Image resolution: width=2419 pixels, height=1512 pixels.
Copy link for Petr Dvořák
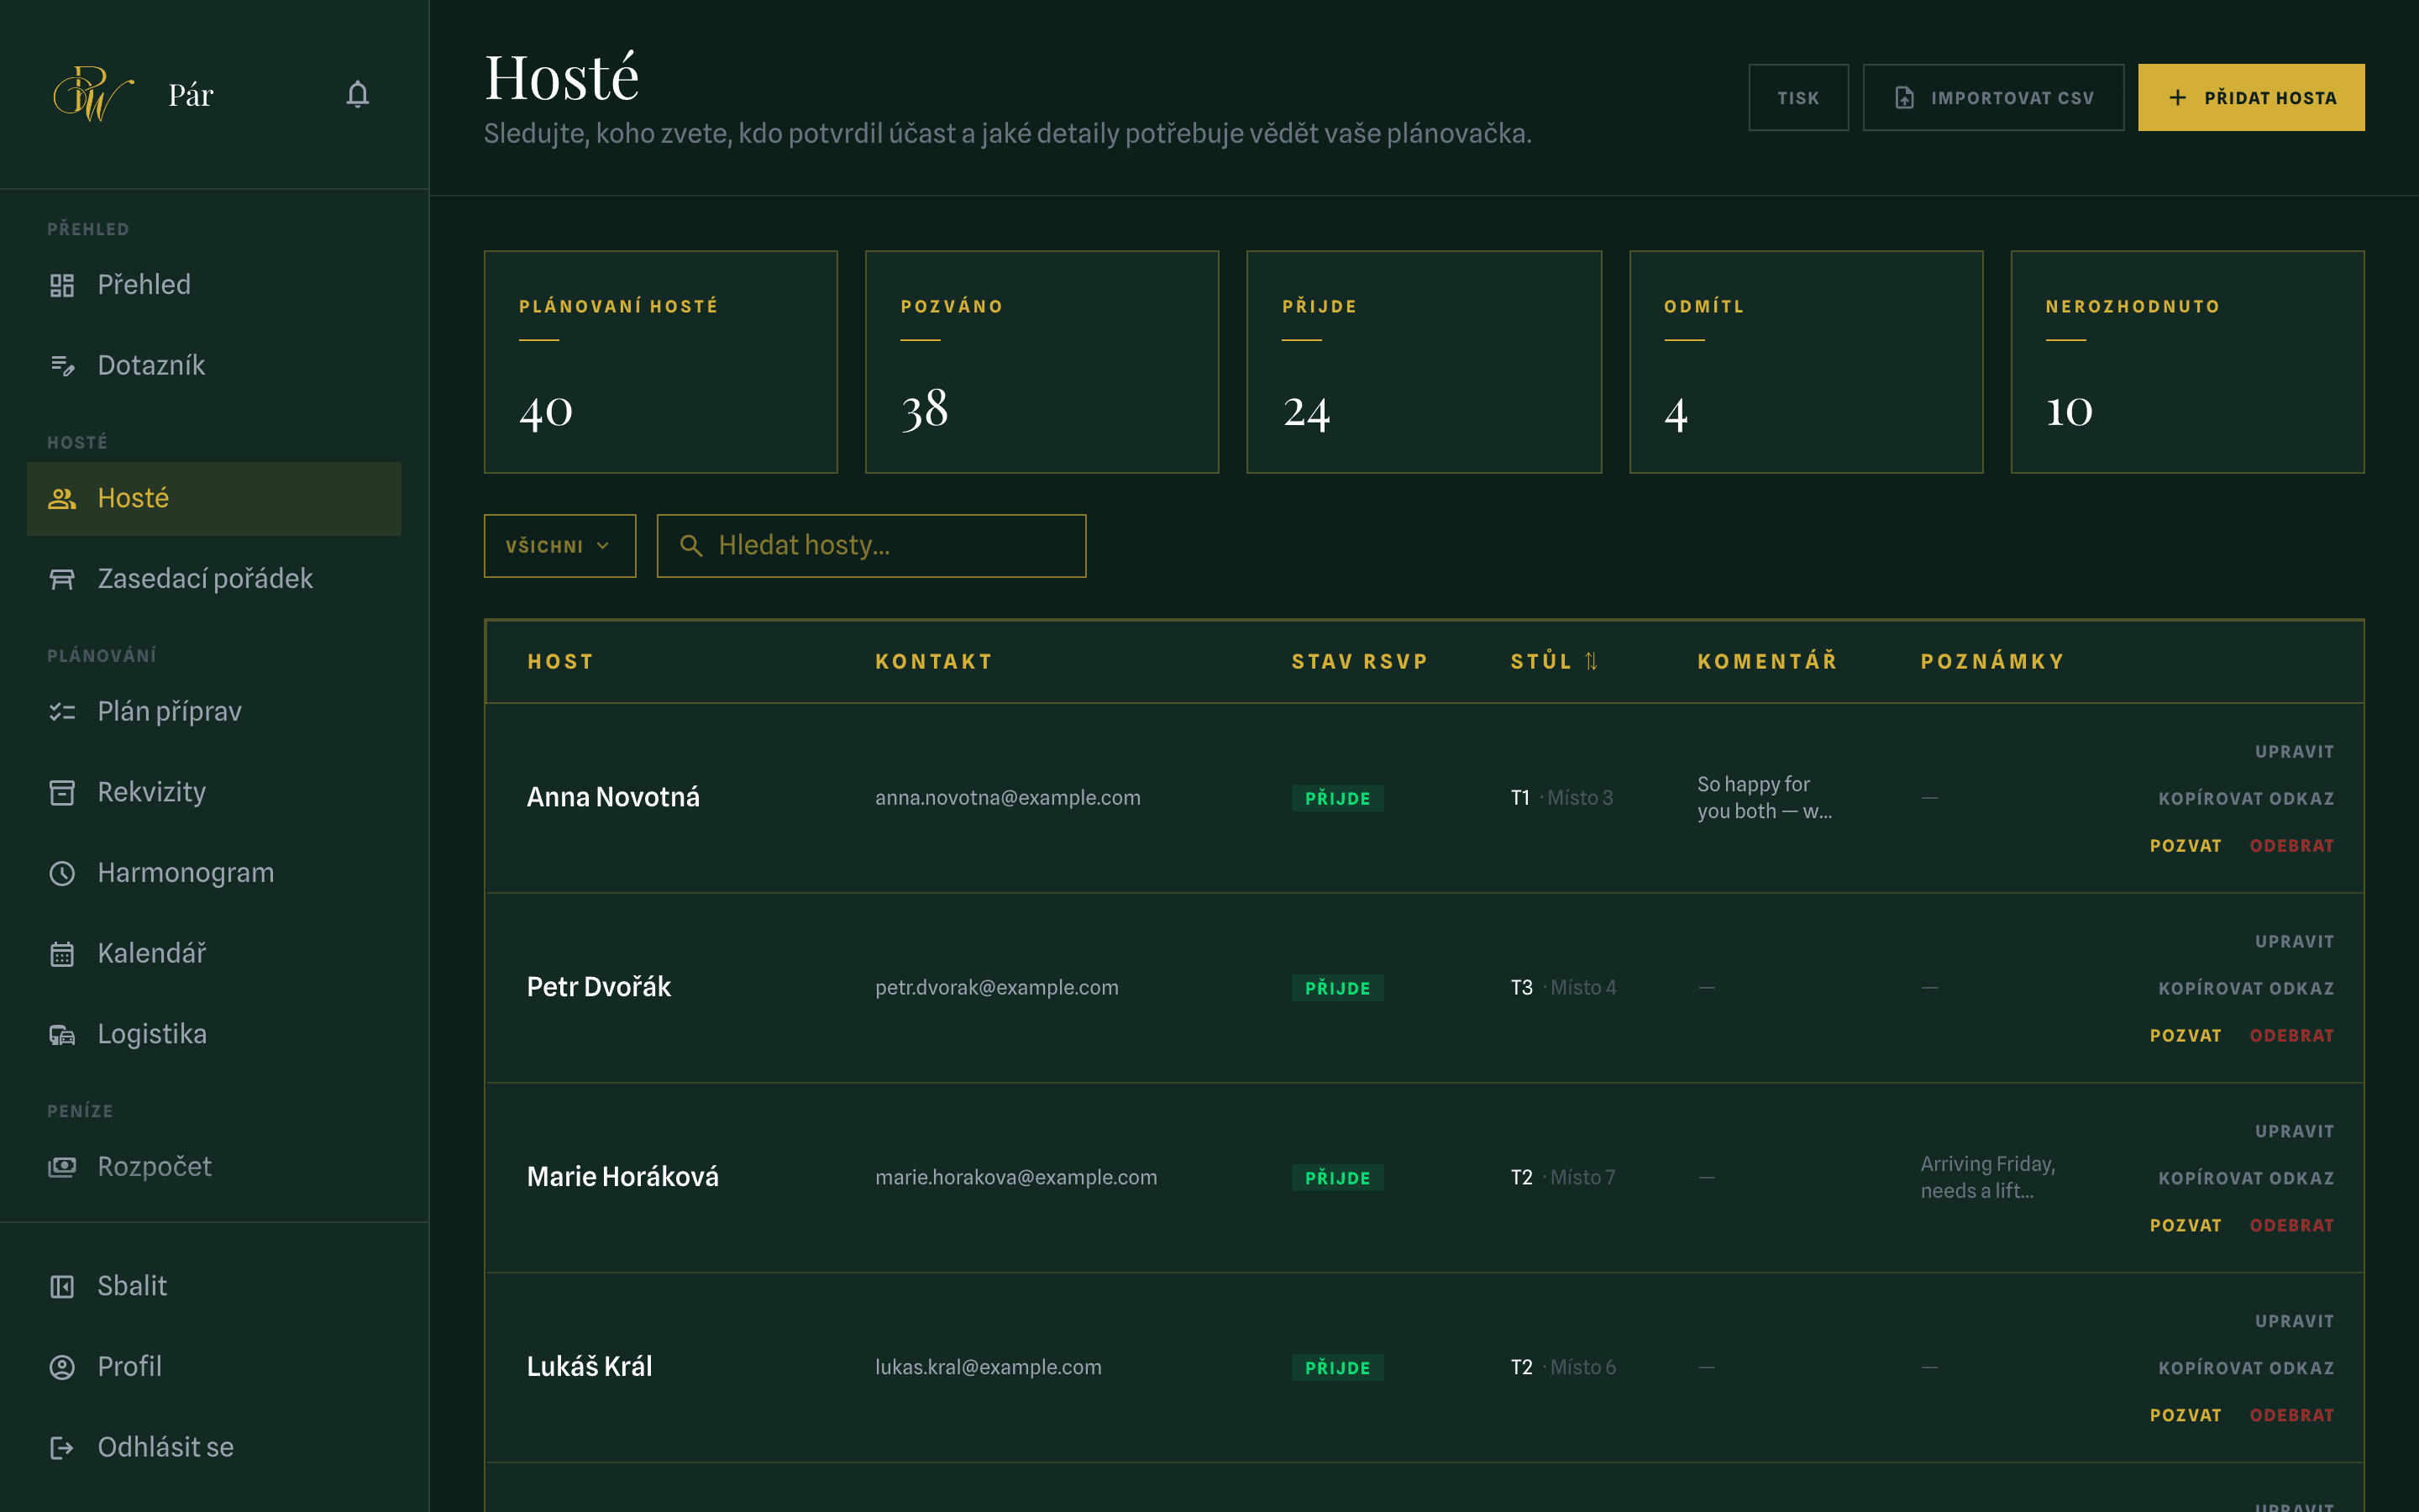pos(2246,989)
